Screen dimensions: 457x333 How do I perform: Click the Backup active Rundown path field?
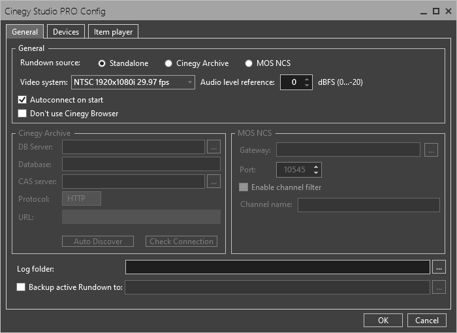click(277, 287)
